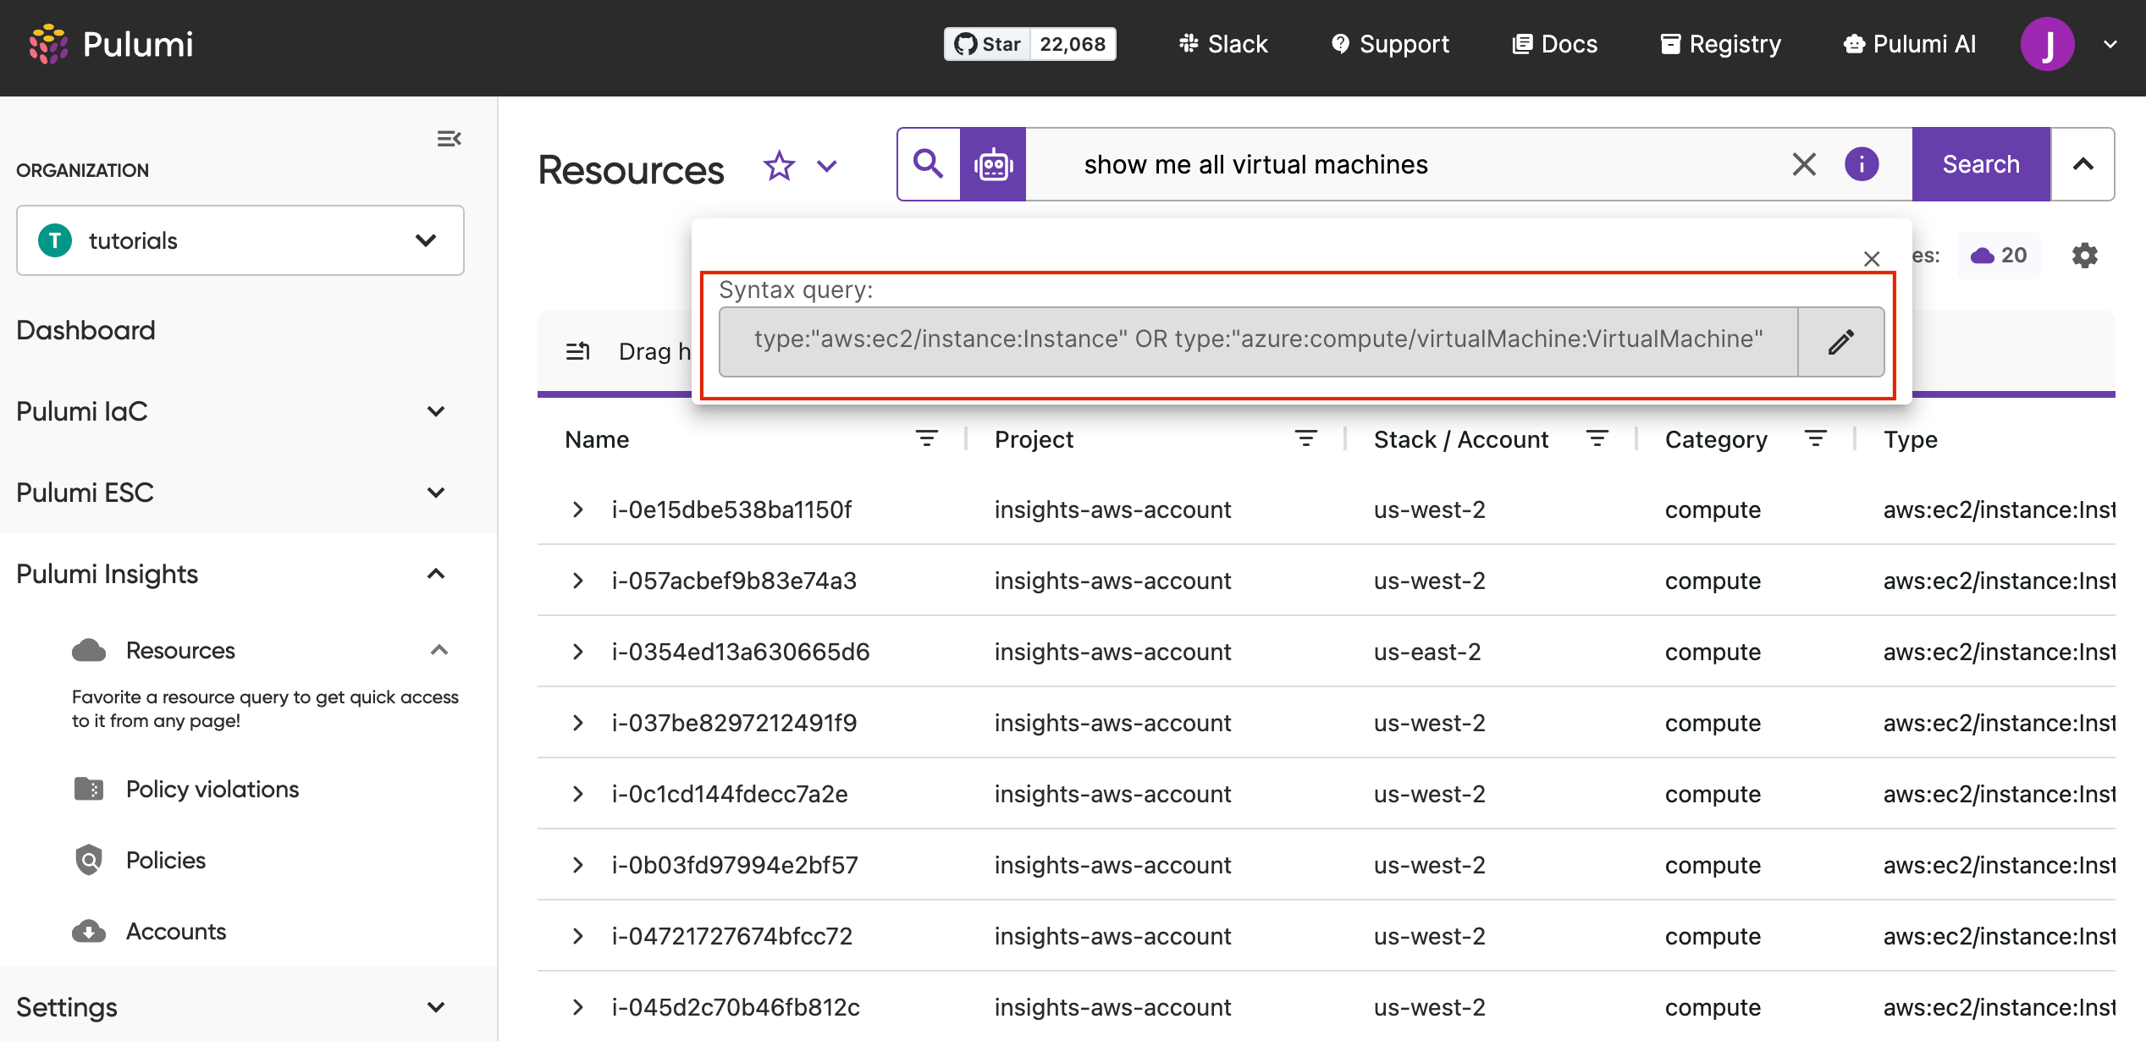2146x1041 pixels.
Task: Navigate to the Registry menu item
Action: point(1718,43)
